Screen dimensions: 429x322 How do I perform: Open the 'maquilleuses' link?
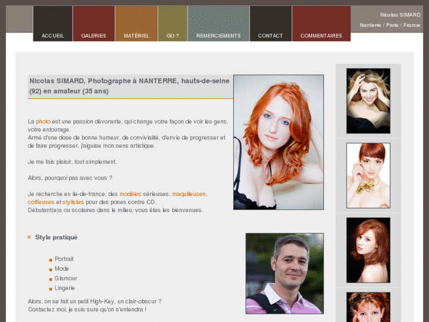[x=189, y=194]
